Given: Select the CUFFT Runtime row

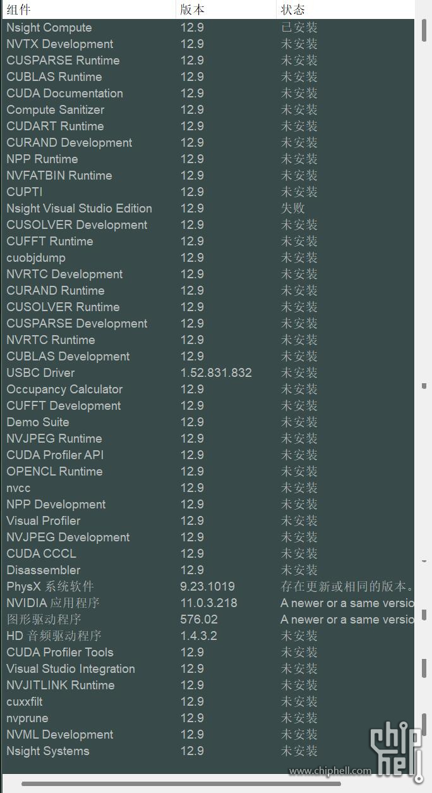Looking at the screenshot, I should click(208, 242).
